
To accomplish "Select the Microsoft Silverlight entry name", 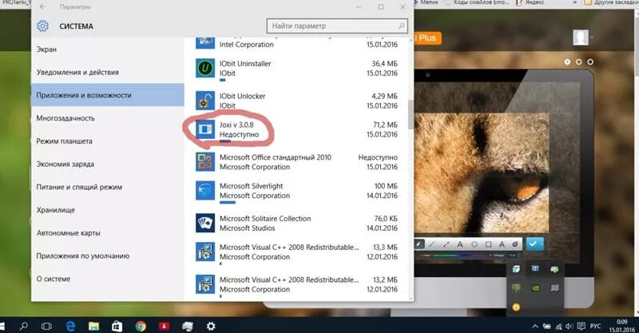I will (251, 186).
